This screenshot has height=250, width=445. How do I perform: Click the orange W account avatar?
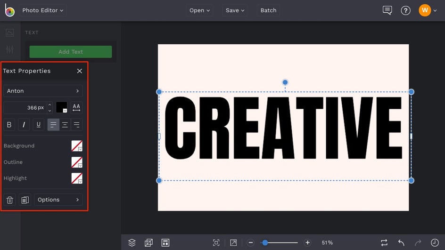(425, 10)
